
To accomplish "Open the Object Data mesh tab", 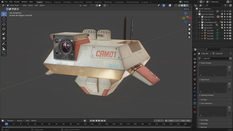I will (x=195, y=103).
